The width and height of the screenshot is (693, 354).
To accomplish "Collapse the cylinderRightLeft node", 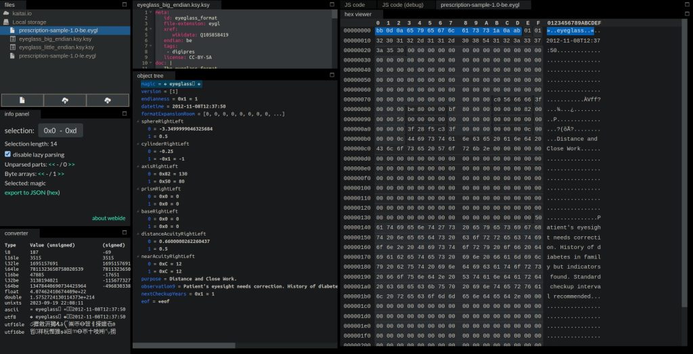I will [138, 143].
